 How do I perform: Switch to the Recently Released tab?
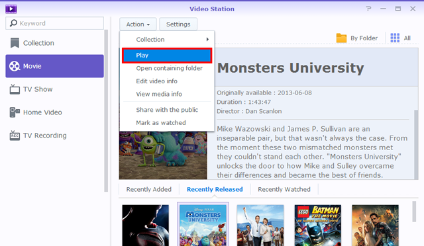coord(215,189)
